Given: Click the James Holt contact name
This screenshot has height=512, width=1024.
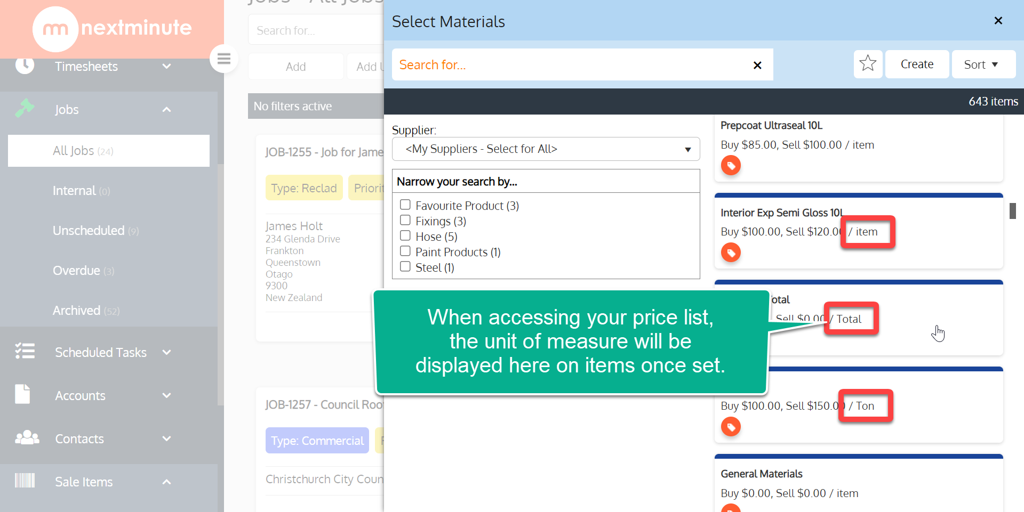Looking at the screenshot, I should tap(294, 226).
